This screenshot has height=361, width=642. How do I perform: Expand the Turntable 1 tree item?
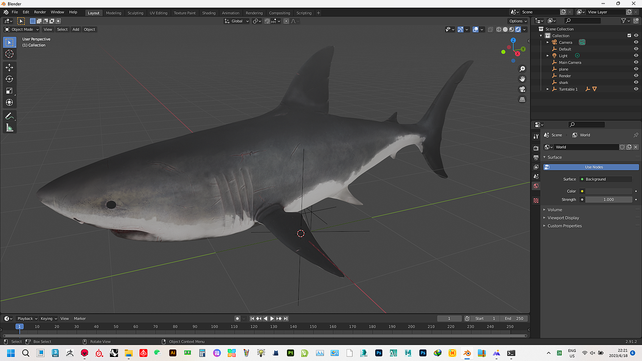548,89
